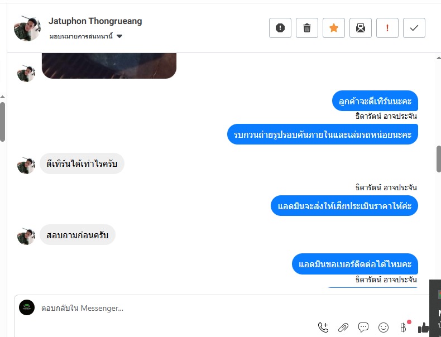Viewport: 441px width, 337px height.
Task: Mark conversation as spam with exclamation circle icon
Action: coord(280,28)
